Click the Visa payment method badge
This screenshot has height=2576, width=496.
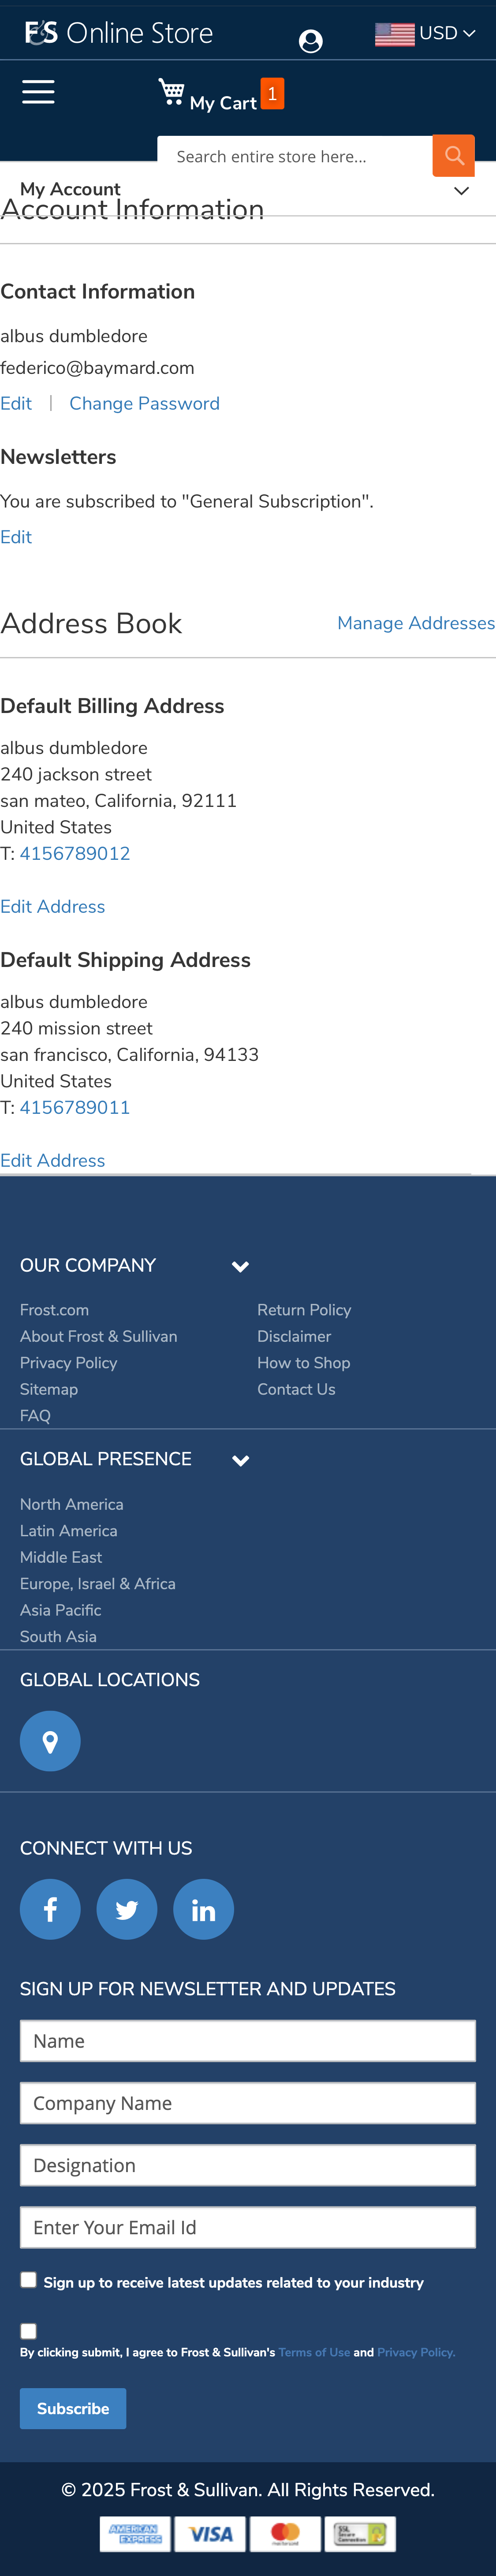click(210, 2534)
